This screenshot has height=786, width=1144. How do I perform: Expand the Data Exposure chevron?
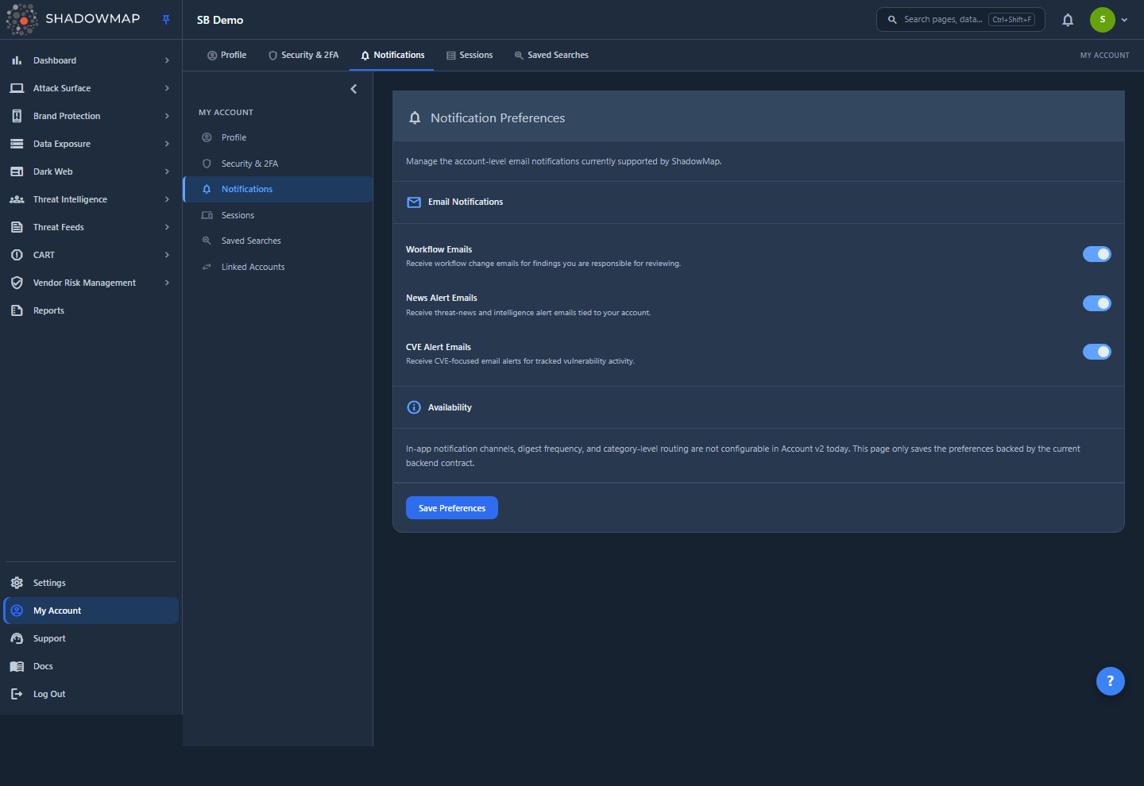click(x=167, y=144)
